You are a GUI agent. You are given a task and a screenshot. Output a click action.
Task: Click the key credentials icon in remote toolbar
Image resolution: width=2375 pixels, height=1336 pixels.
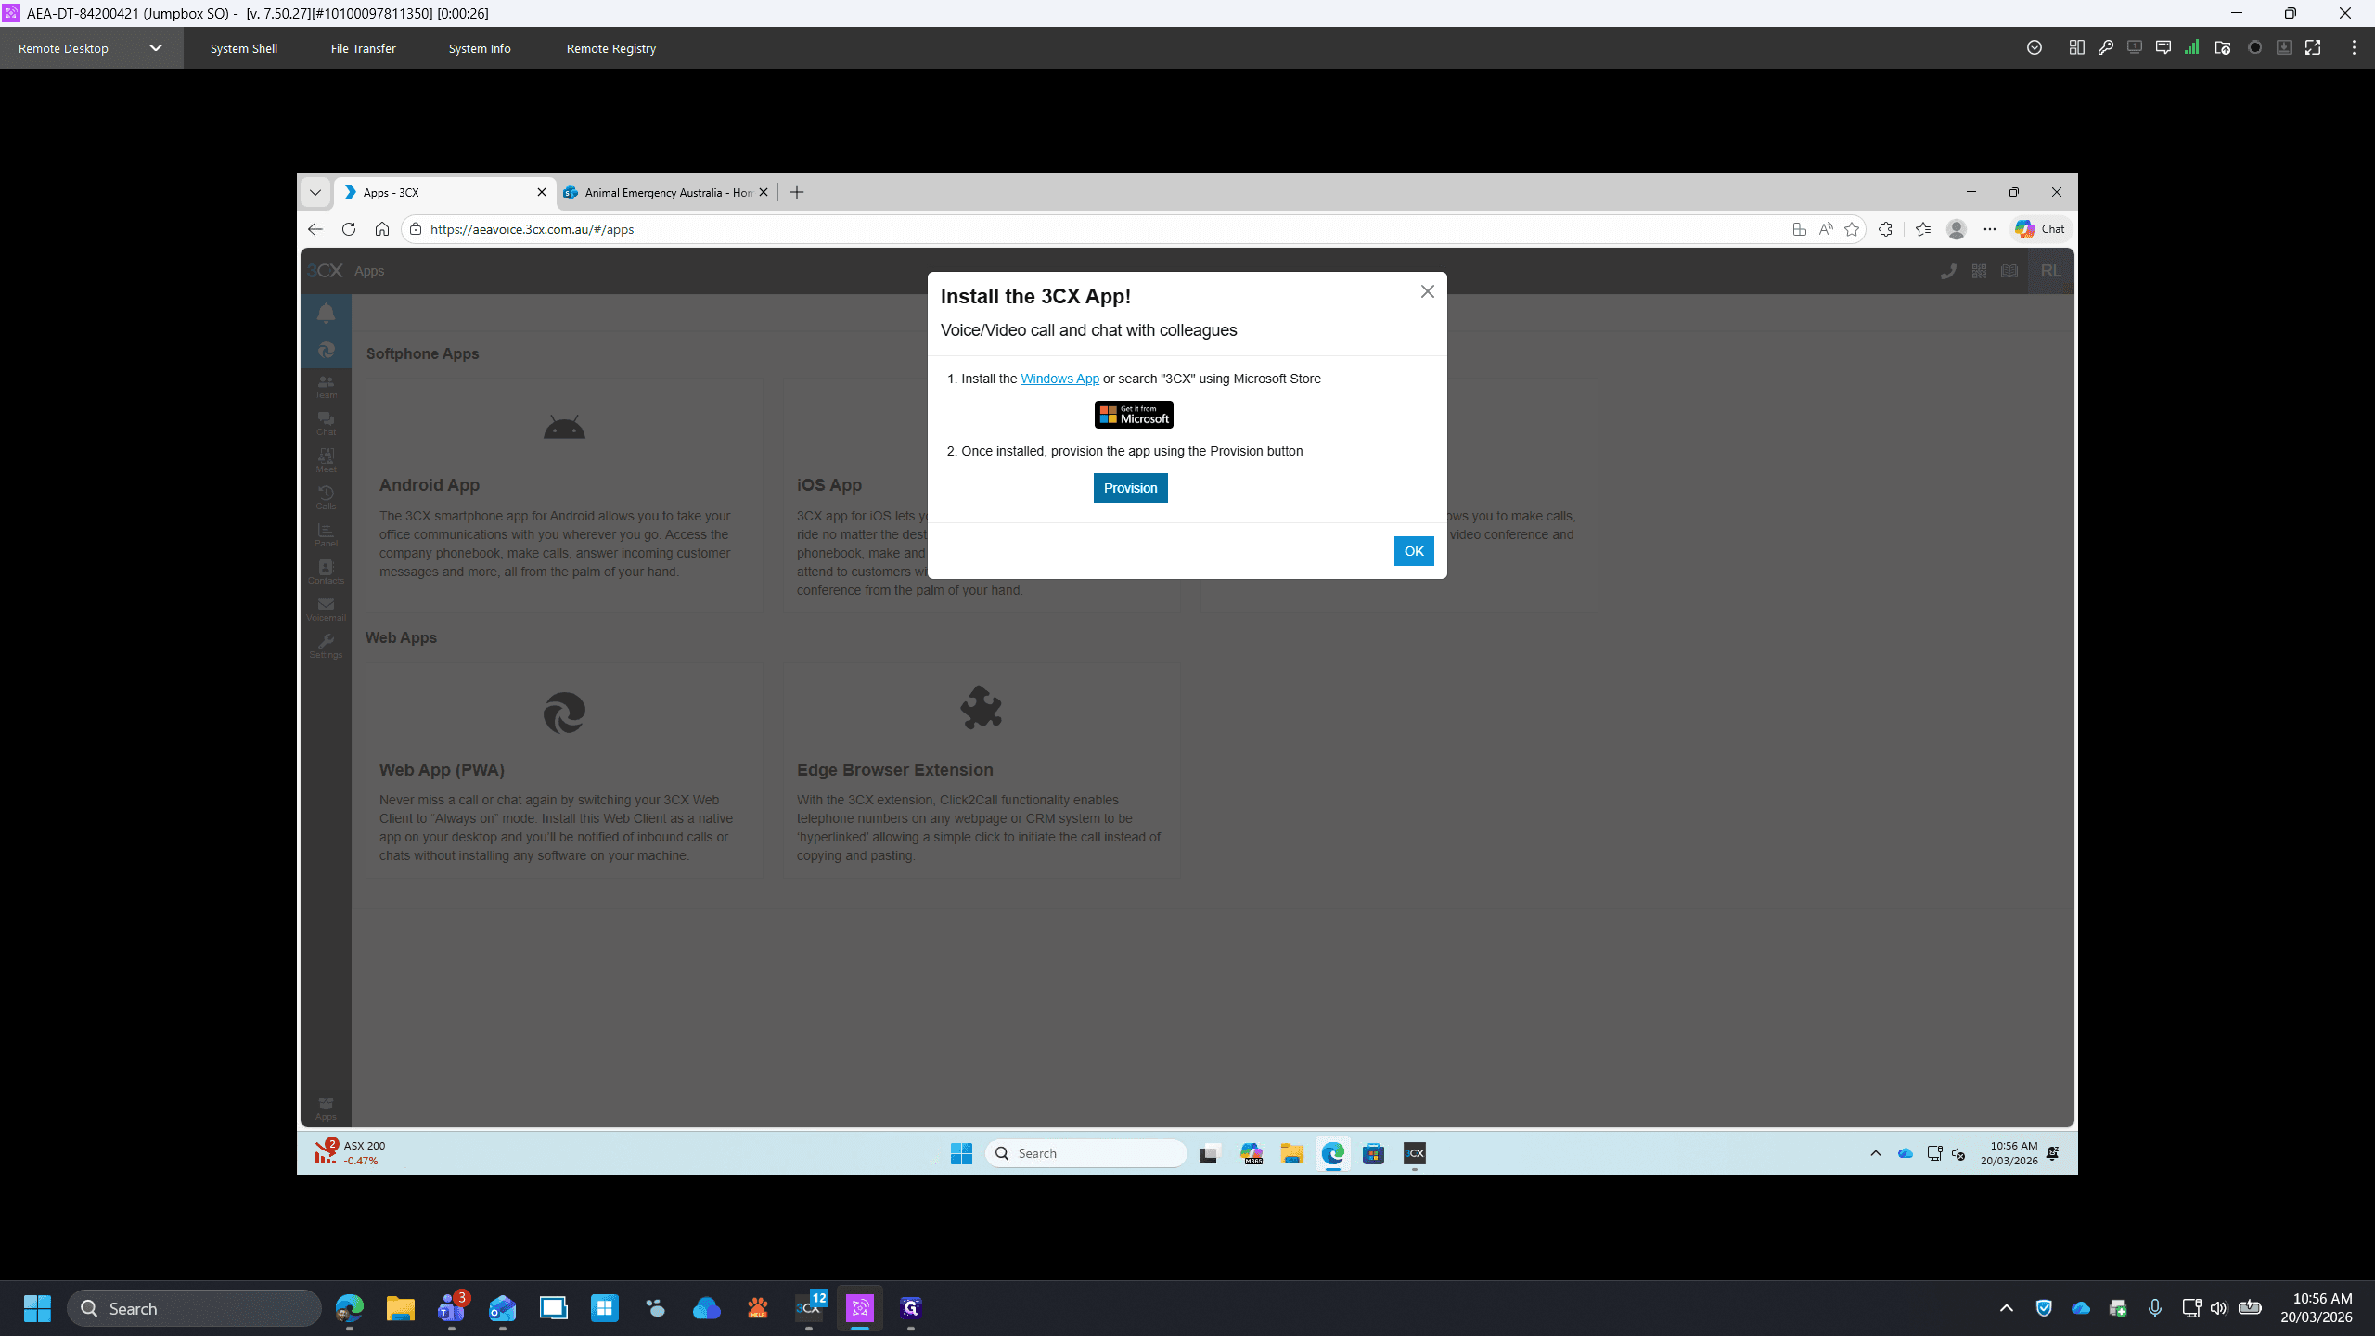pyautogui.click(x=2105, y=47)
